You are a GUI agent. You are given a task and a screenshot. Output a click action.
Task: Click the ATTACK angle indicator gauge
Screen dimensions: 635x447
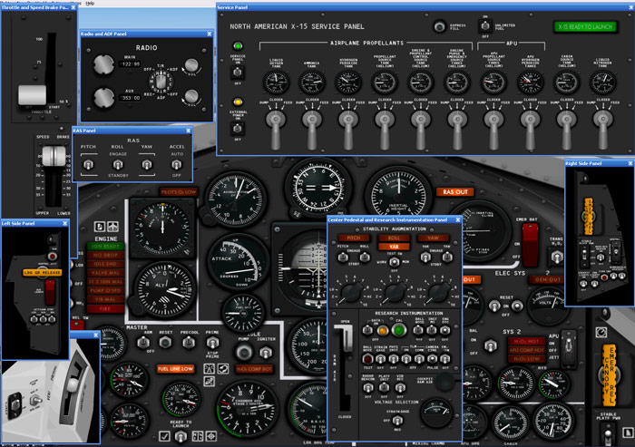pos(238,261)
